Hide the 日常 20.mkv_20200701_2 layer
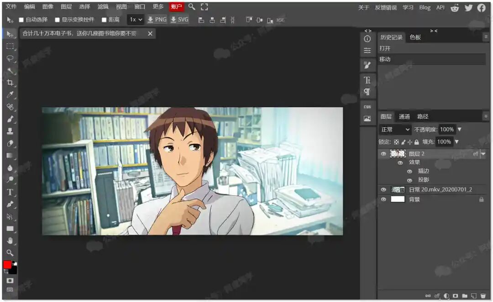The height and width of the screenshot is (302, 493). tap(383, 190)
